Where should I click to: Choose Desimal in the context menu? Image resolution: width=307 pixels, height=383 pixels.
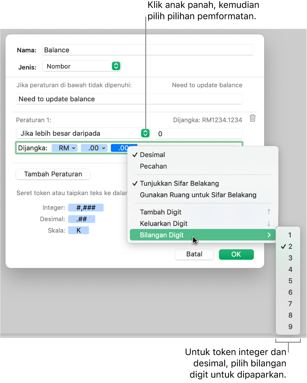point(203,155)
